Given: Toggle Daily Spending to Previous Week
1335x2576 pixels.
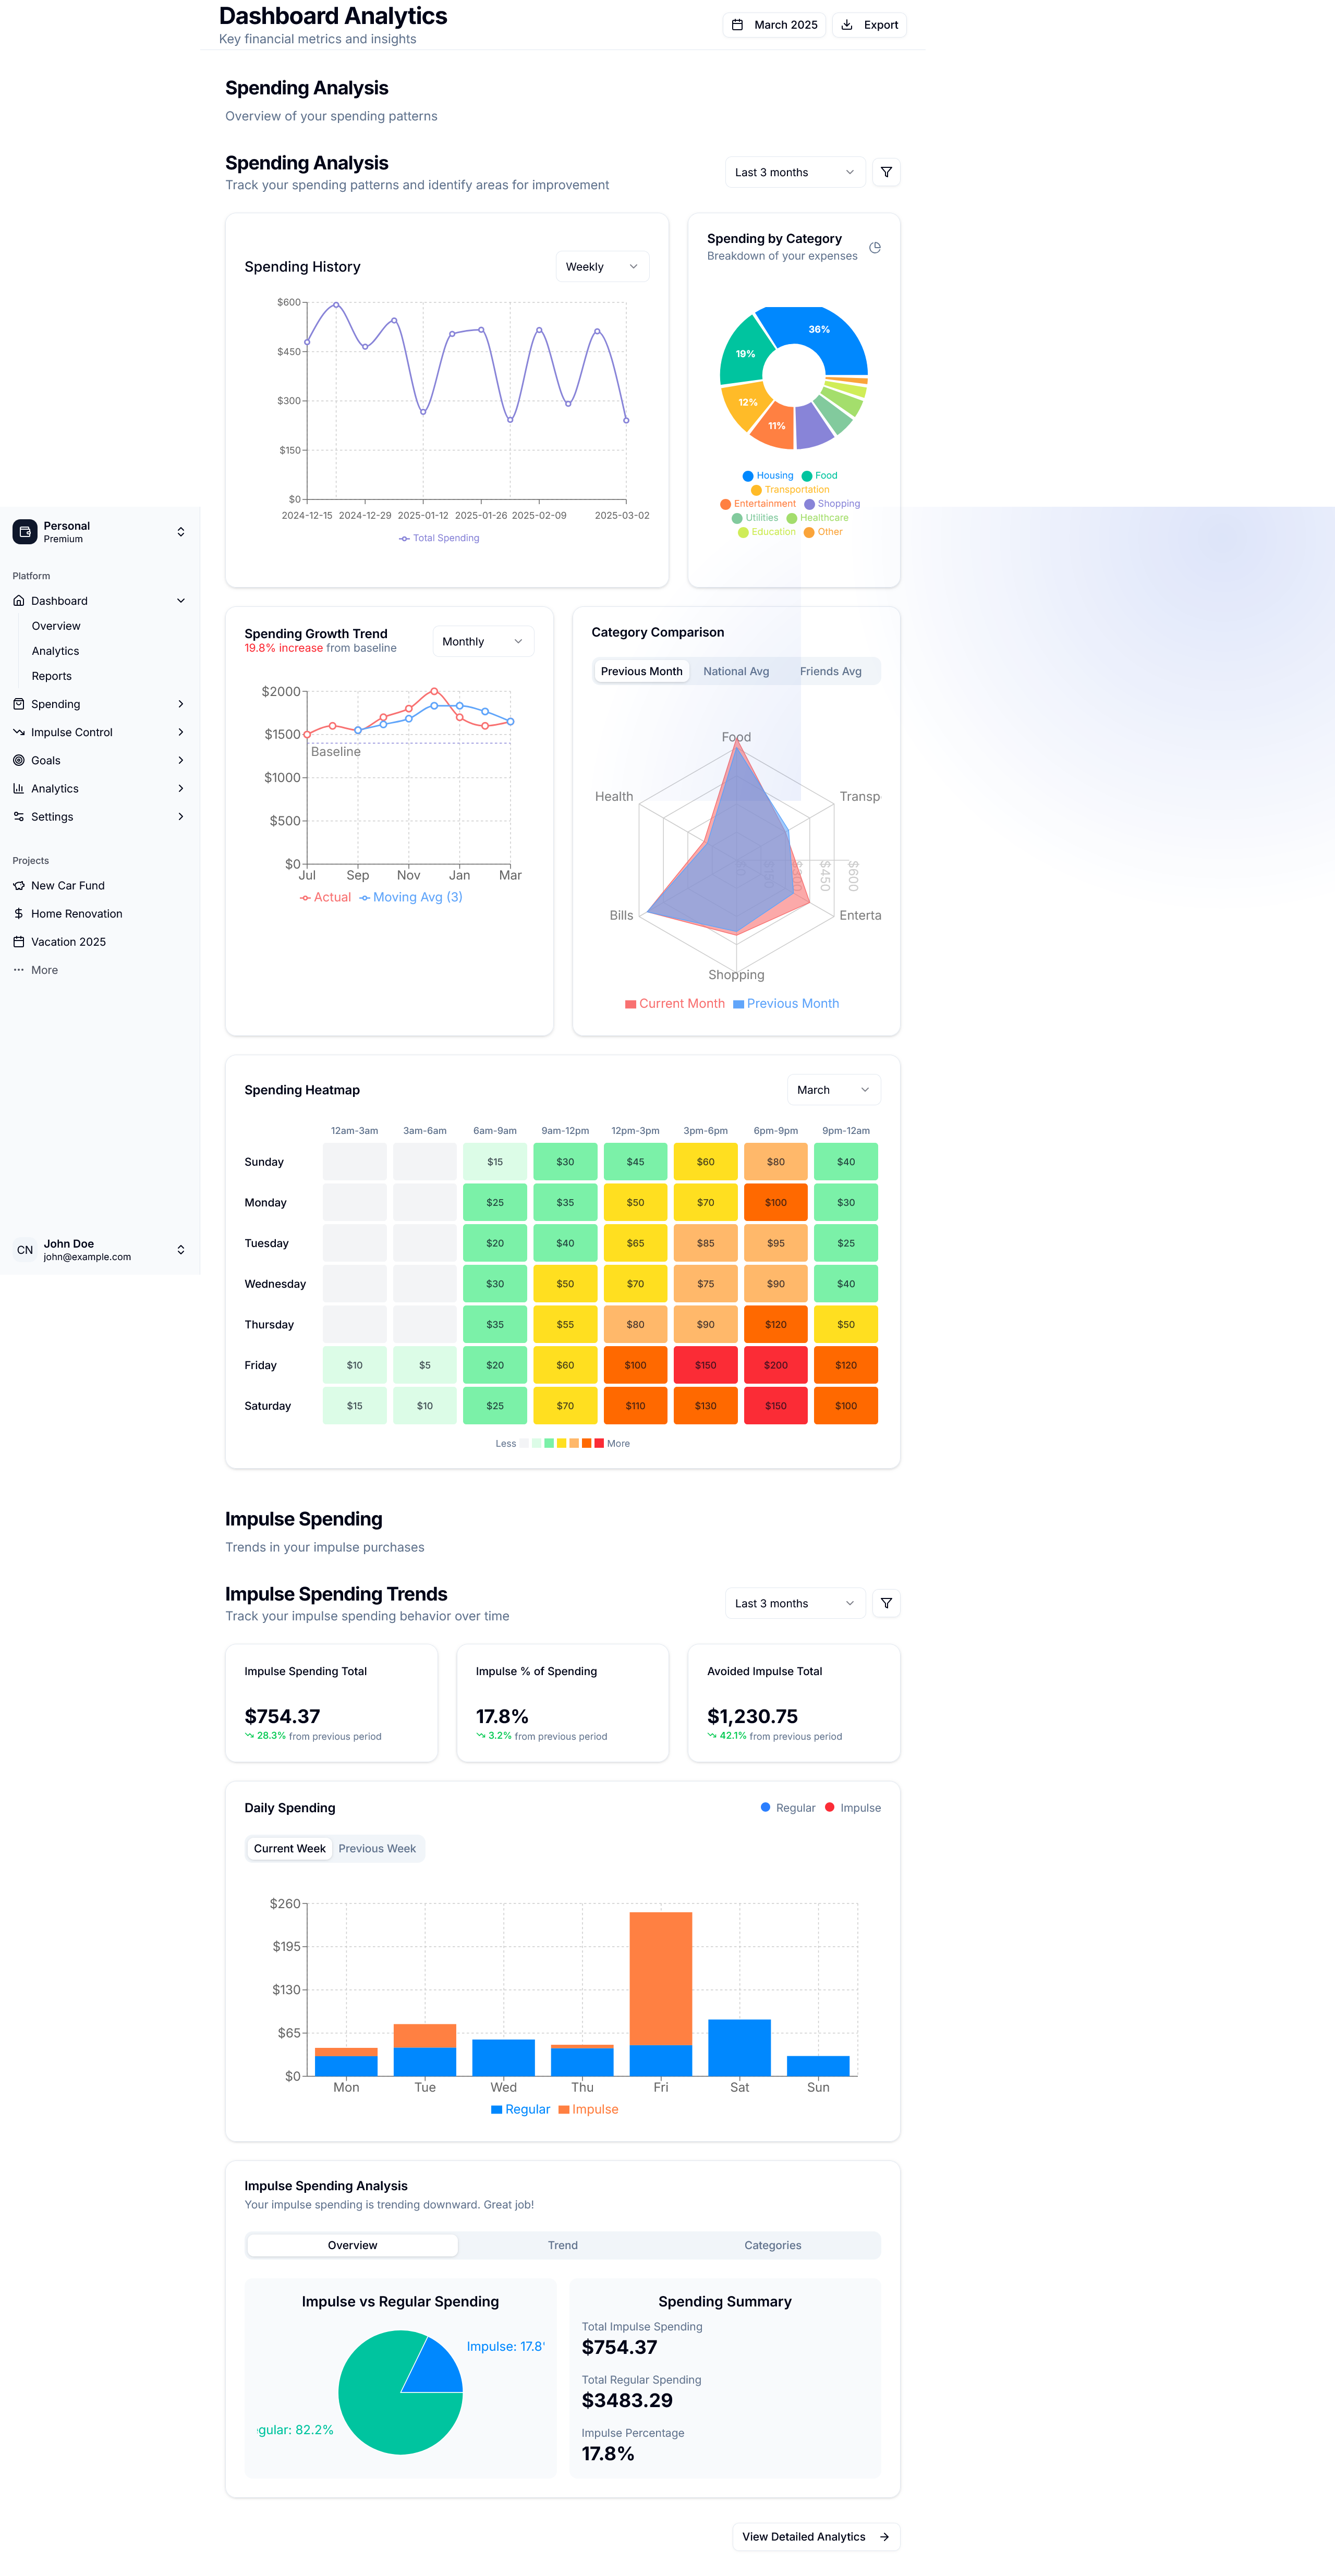Looking at the screenshot, I should point(377,1848).
